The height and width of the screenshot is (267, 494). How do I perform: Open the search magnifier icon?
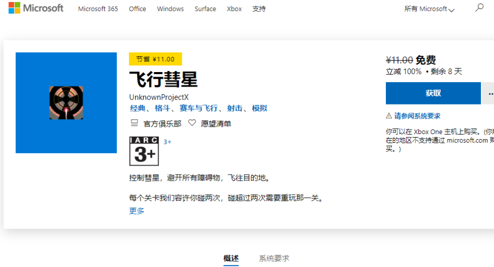[479, 8]
